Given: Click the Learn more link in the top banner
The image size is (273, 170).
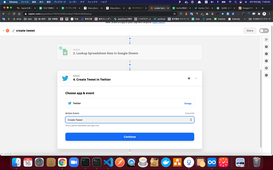Looking at the screenshot, I should [158, 22].
